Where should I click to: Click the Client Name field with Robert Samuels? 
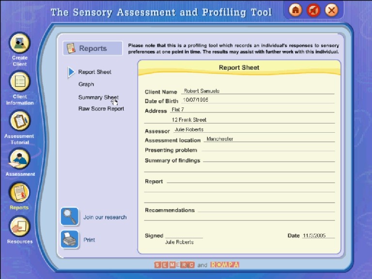coord(258,91)
